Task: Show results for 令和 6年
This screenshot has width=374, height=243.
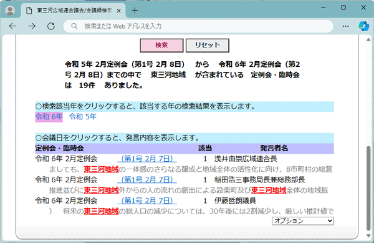Action: (x=49, y=117)
